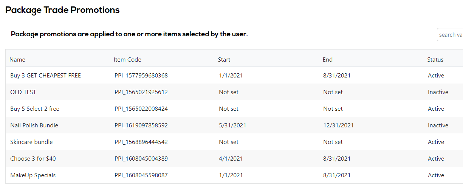Screen dimensions: 463x195
Task: Open the Buy 3 GET CHEAPEST FREE promotion
Action: click(x=46, y=75)
